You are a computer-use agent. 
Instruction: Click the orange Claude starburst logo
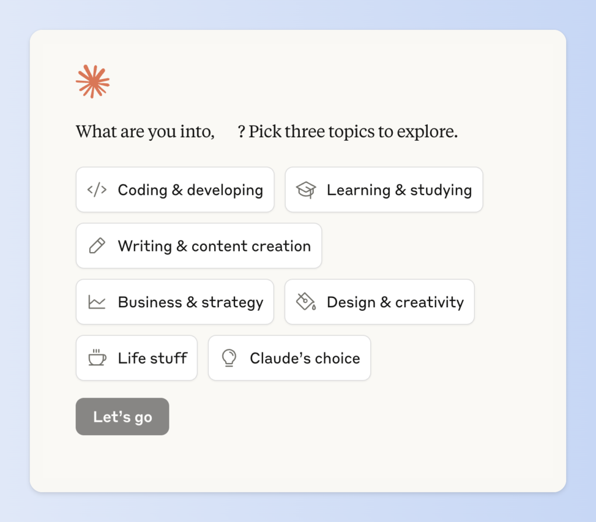[x=93, y=81]
